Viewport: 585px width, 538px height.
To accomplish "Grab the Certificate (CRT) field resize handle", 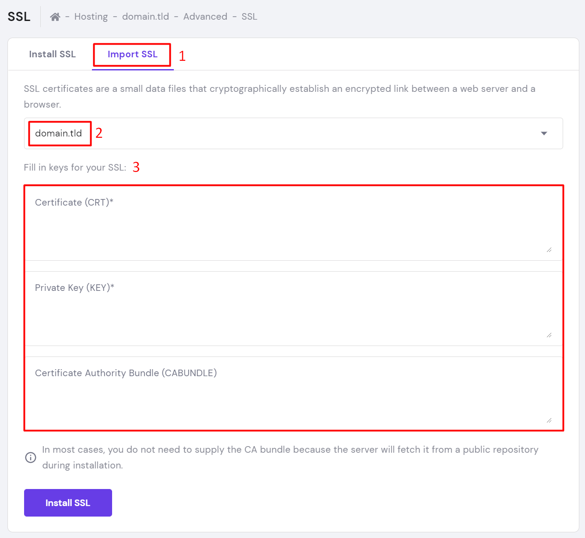I will click(549, 249).
